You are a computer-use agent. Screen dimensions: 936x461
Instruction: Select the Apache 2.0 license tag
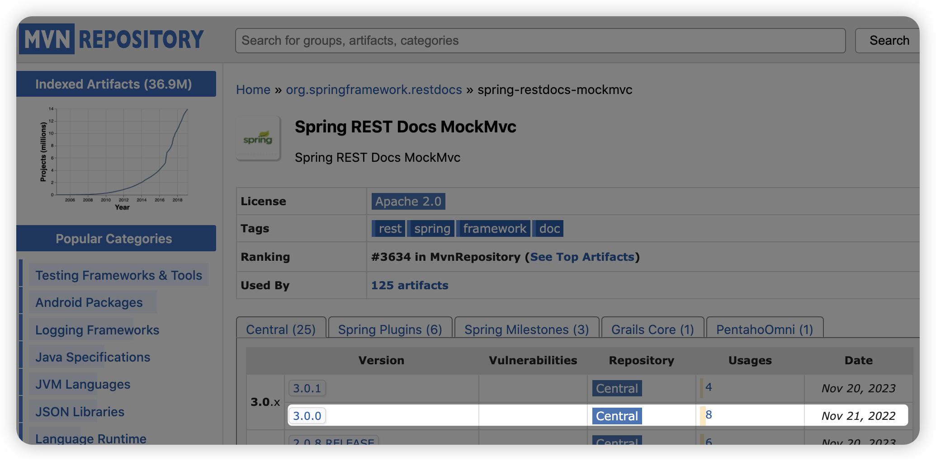click(408, 202)
